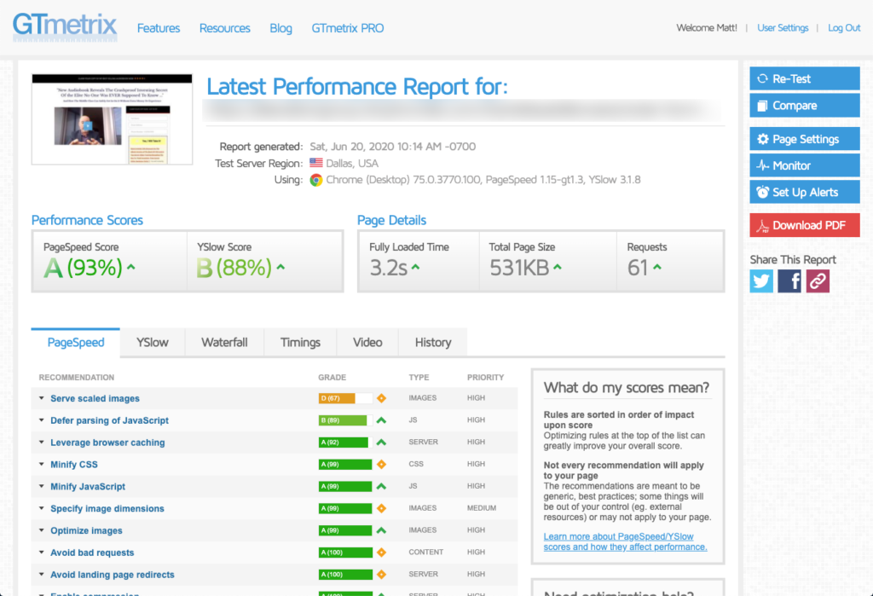
Task: Expand Defer parsing of JavaScript row triangle
Action: tap(41, 420)
